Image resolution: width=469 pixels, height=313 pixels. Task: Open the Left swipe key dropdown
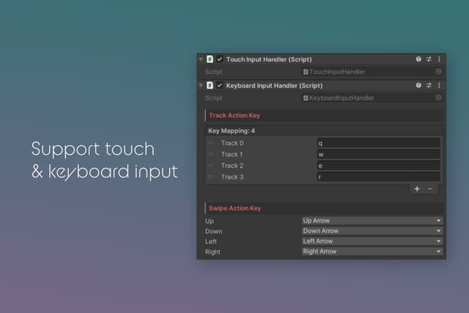(372, 241)
